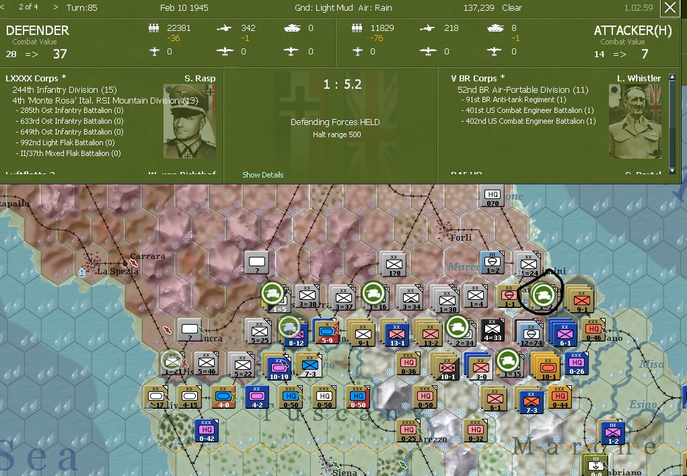The height and width of the screenshot is (476, 687).
Task: Select the pink 10-19 unit counter
Action: tap(278, 367)
